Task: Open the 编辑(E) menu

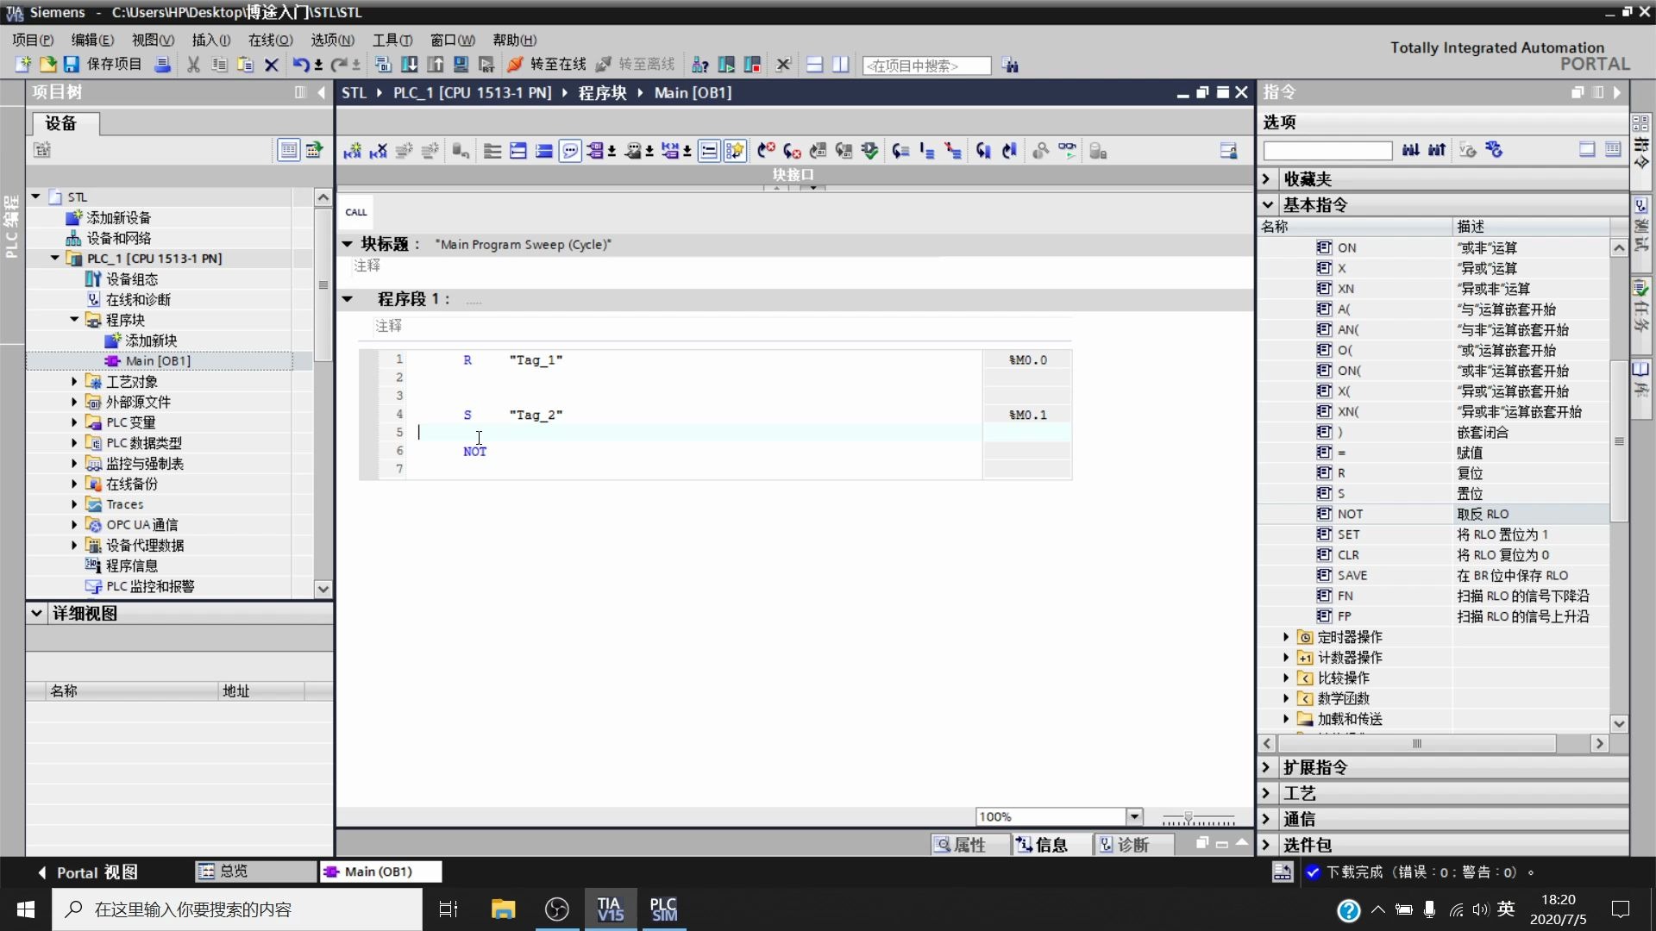Action: (92, 40)
